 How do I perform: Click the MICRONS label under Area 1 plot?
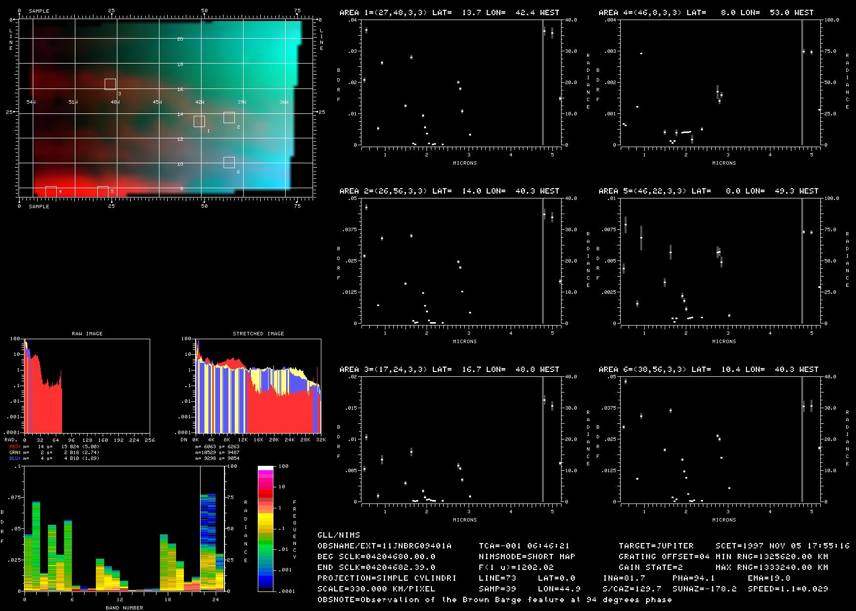[465, 163]
